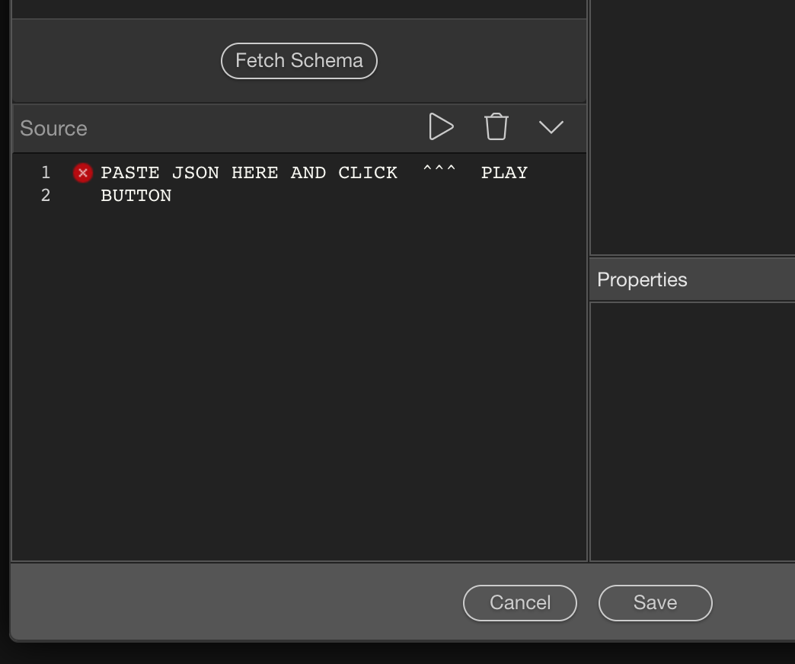The height and width of the screenshot is (664, 795).
Task: Place cursor on the word PASTE
Action: pos(130,173)
